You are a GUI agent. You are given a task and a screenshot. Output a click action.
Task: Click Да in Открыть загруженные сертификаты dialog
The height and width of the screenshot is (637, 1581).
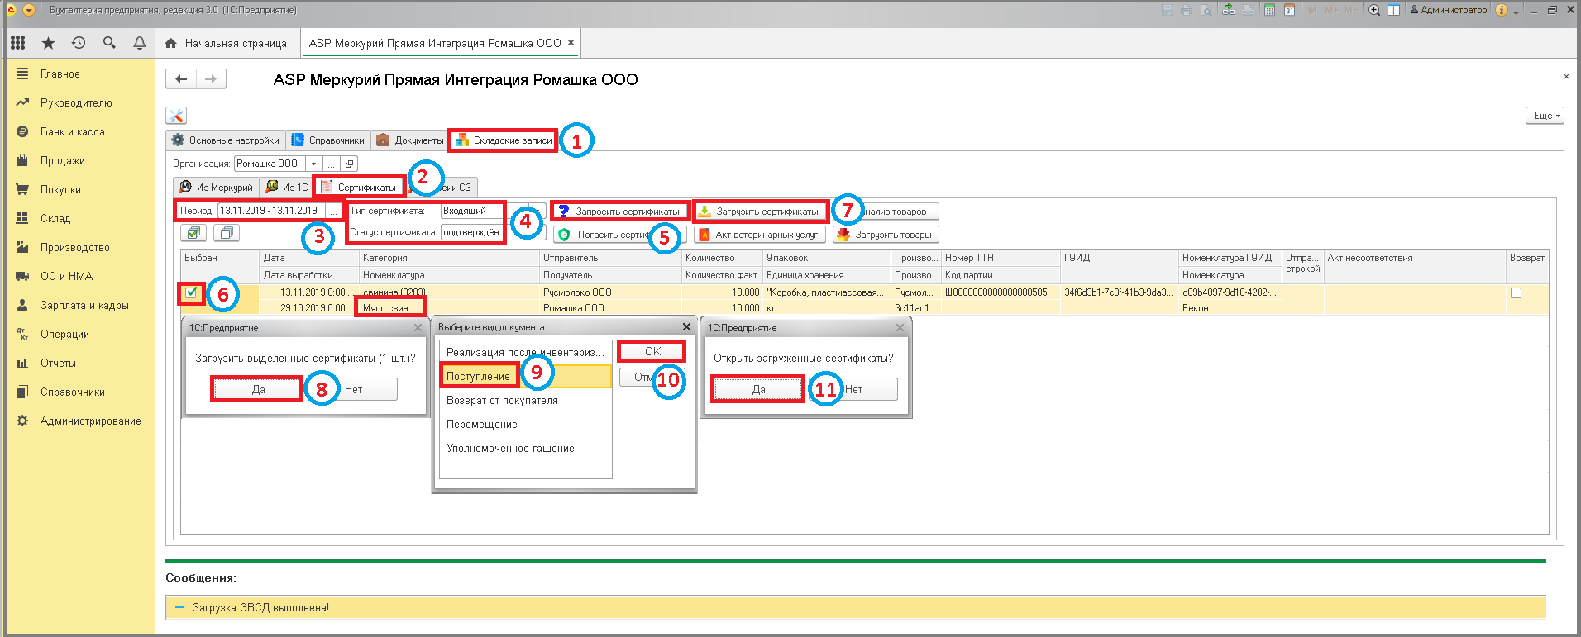758,389
